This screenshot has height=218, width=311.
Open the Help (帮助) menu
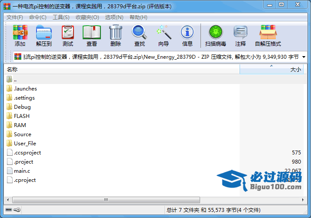[x=138, y=17]
